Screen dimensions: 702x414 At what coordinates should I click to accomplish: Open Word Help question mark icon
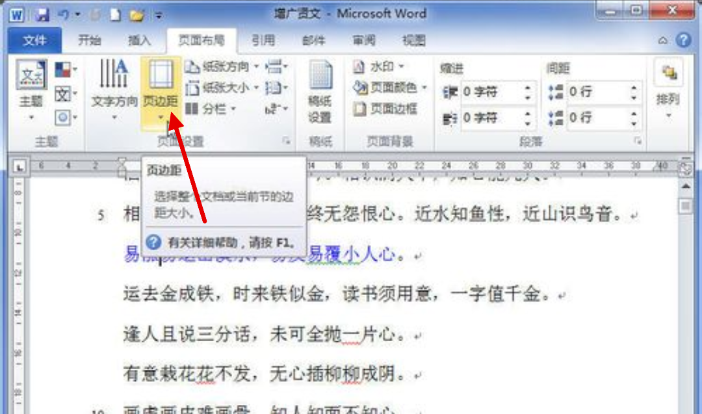(x=683, y=40)
